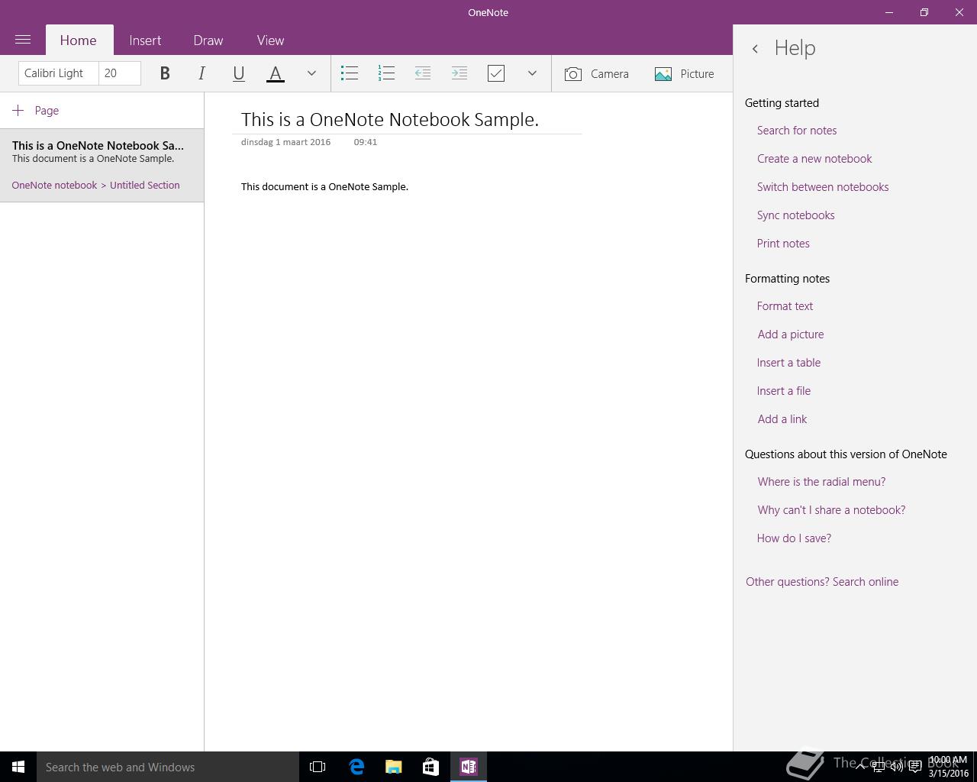Select the font size field showing 20
Screen dimensions: 977x782
tap(120, 73)
